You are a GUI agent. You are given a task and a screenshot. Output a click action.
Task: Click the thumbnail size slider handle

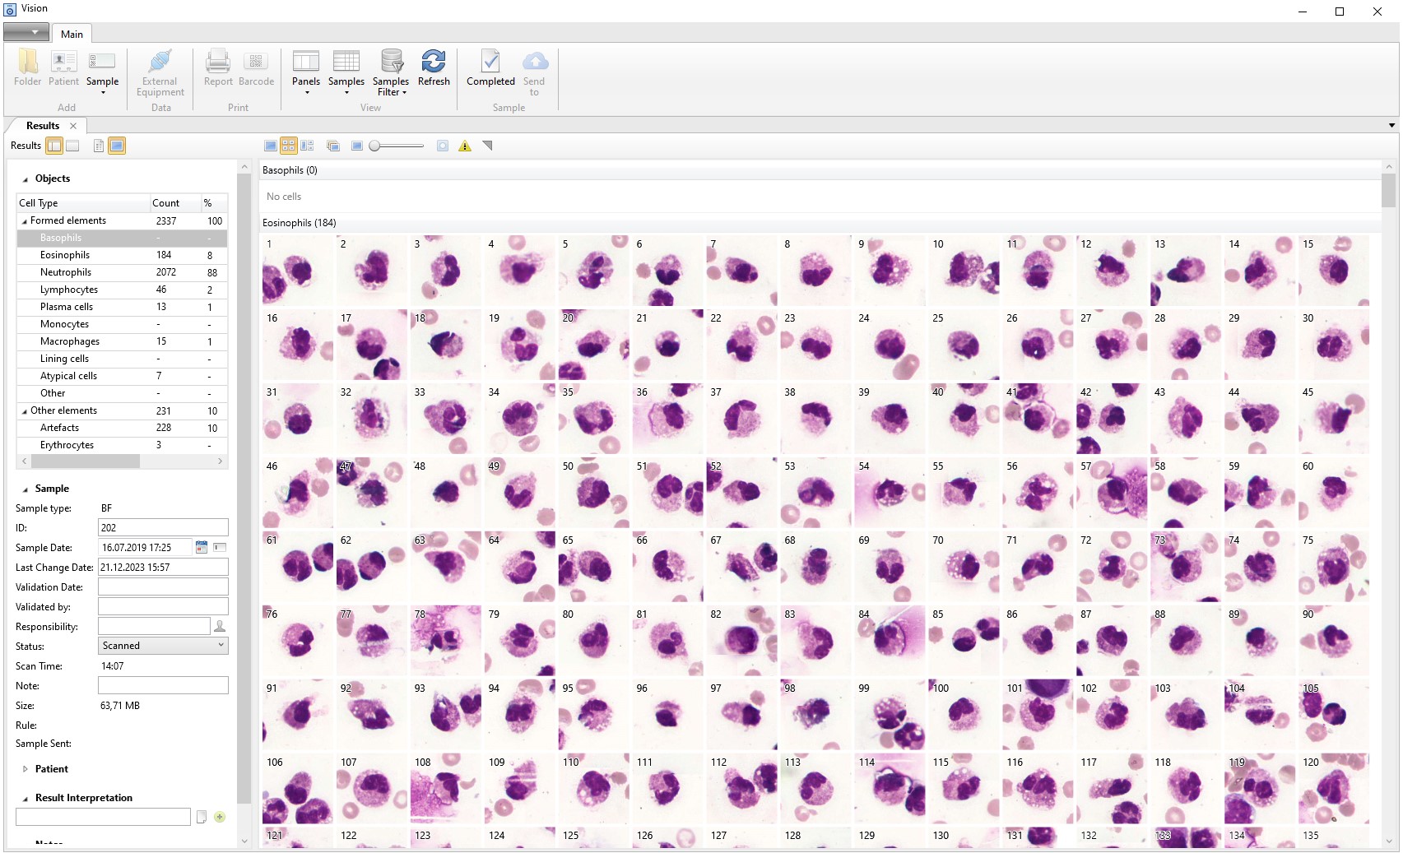[374, 146]
